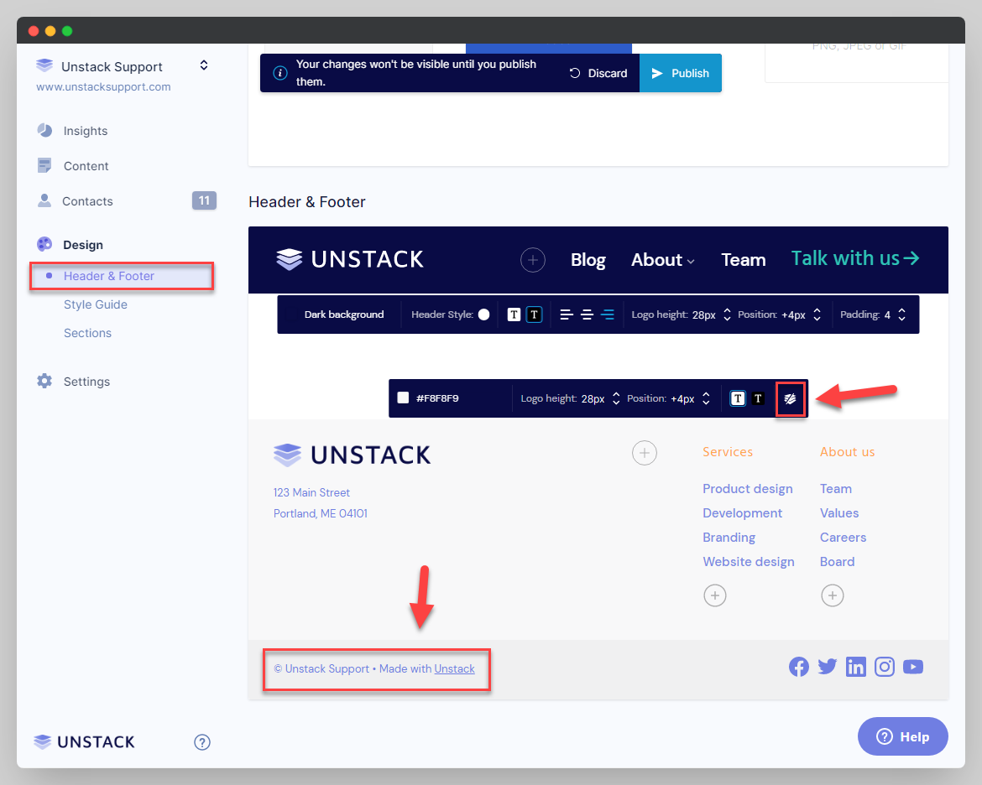Screen dimensions: 982x785
Task: Choose light text style in header toolbar
Action: point(535,315)
